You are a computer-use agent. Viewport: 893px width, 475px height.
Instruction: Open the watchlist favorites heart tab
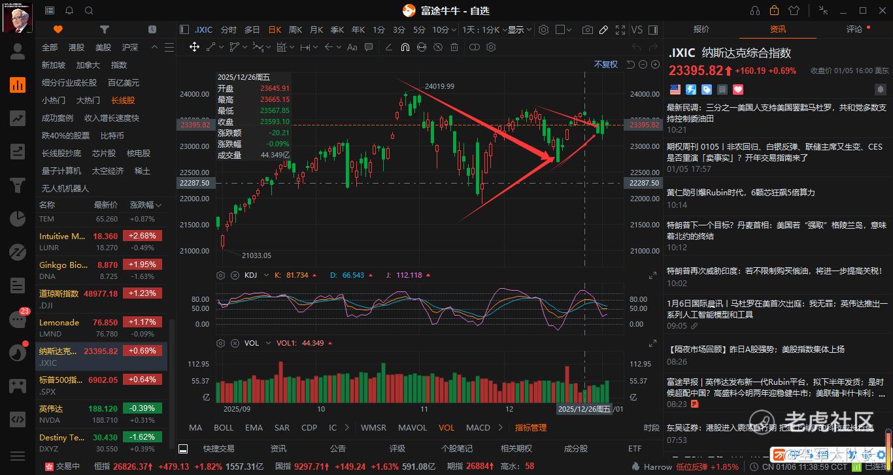pos(58,29)
